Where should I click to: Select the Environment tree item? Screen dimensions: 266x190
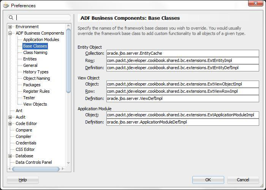pos(27,27)
